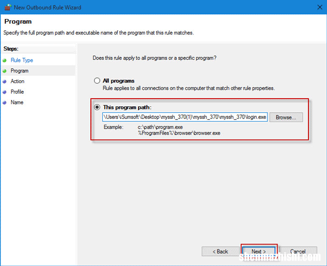Select the Action step in sidebar
The height and width of the screenshot is (266, 327).
17,81
